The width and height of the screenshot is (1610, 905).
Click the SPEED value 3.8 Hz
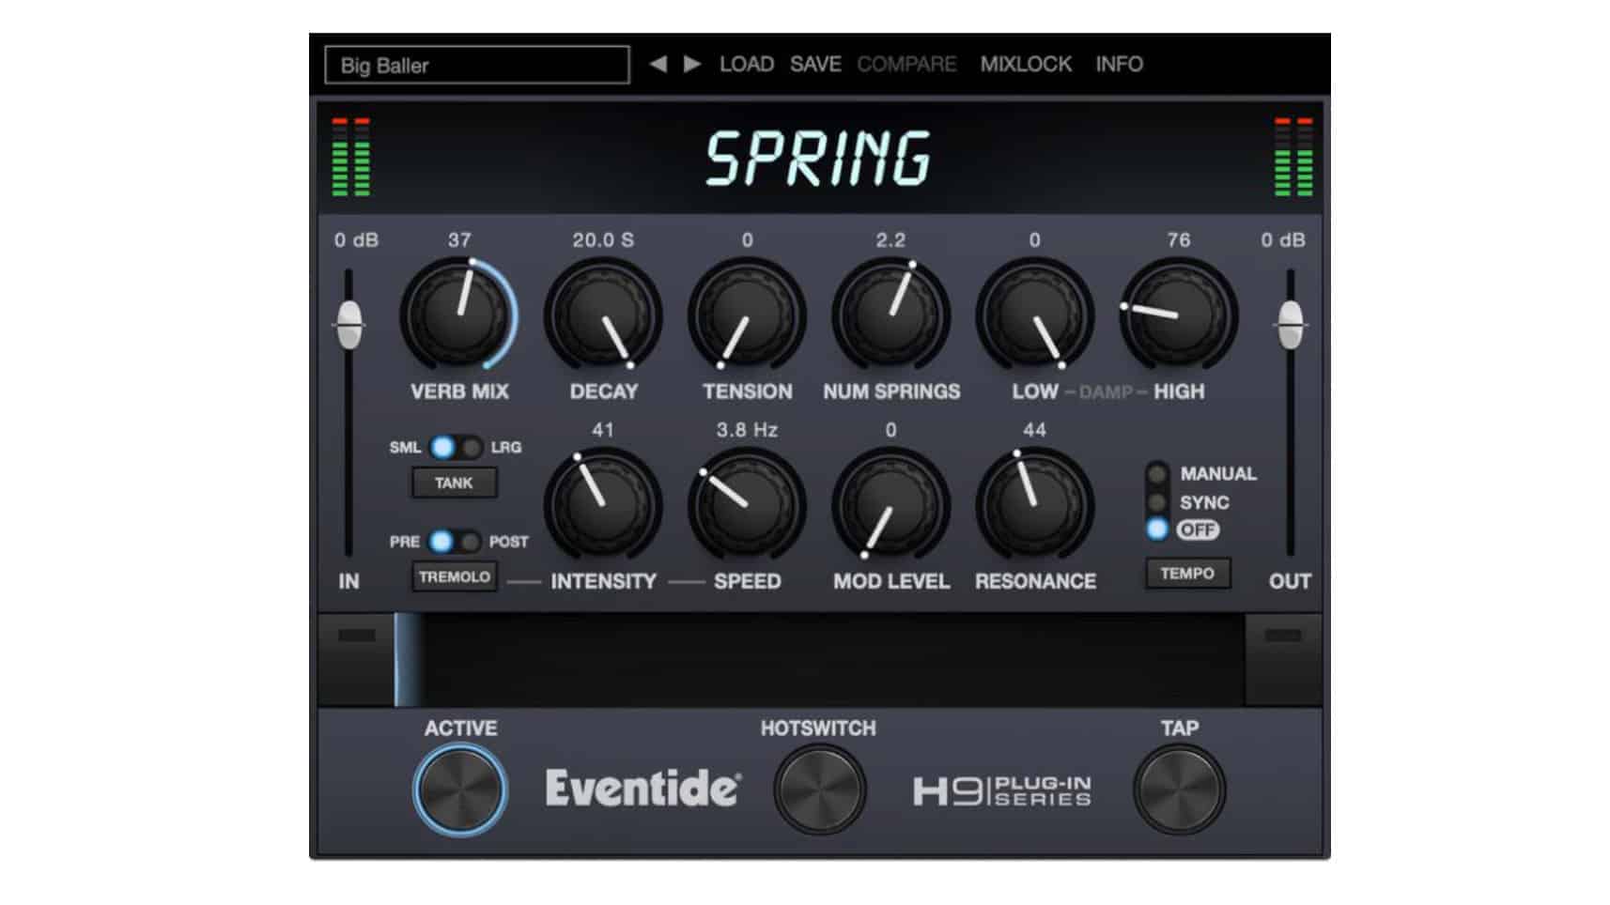click(x=747, y=430)
